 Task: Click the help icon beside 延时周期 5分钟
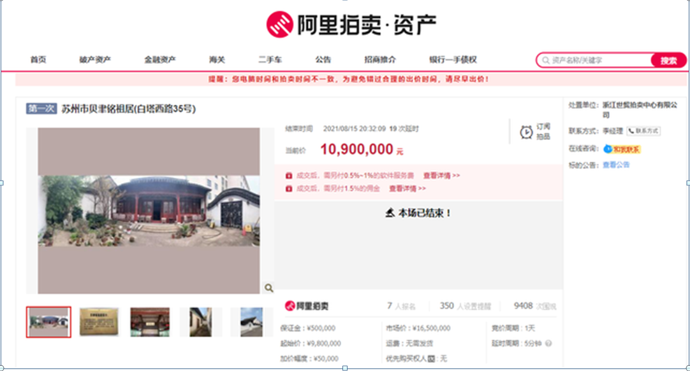[x=548, y=344]
